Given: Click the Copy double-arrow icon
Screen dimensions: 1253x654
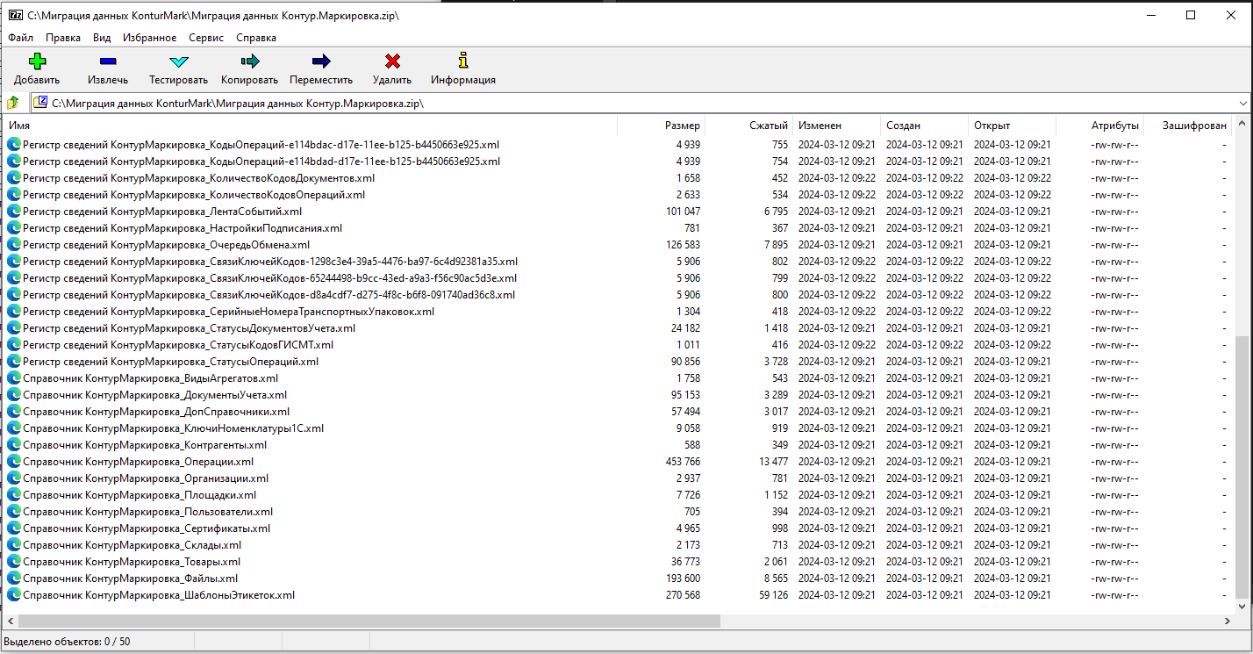Looking at the screenshot, I should tap(250, 61).
